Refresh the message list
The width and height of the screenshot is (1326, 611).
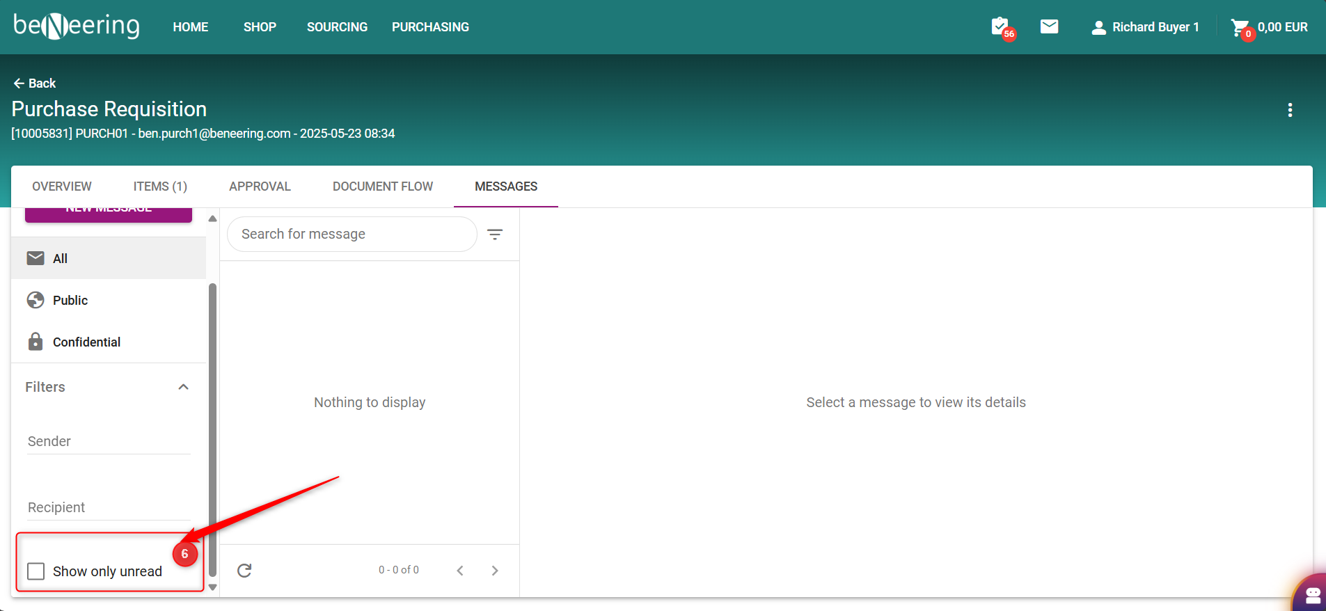pyautogui.click(x=244, y=571)
